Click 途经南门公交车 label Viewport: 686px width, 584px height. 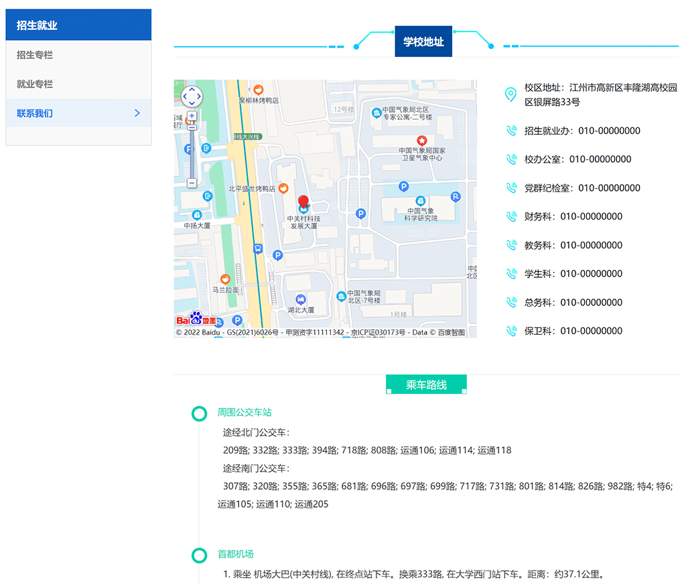[x=256, y=468]
